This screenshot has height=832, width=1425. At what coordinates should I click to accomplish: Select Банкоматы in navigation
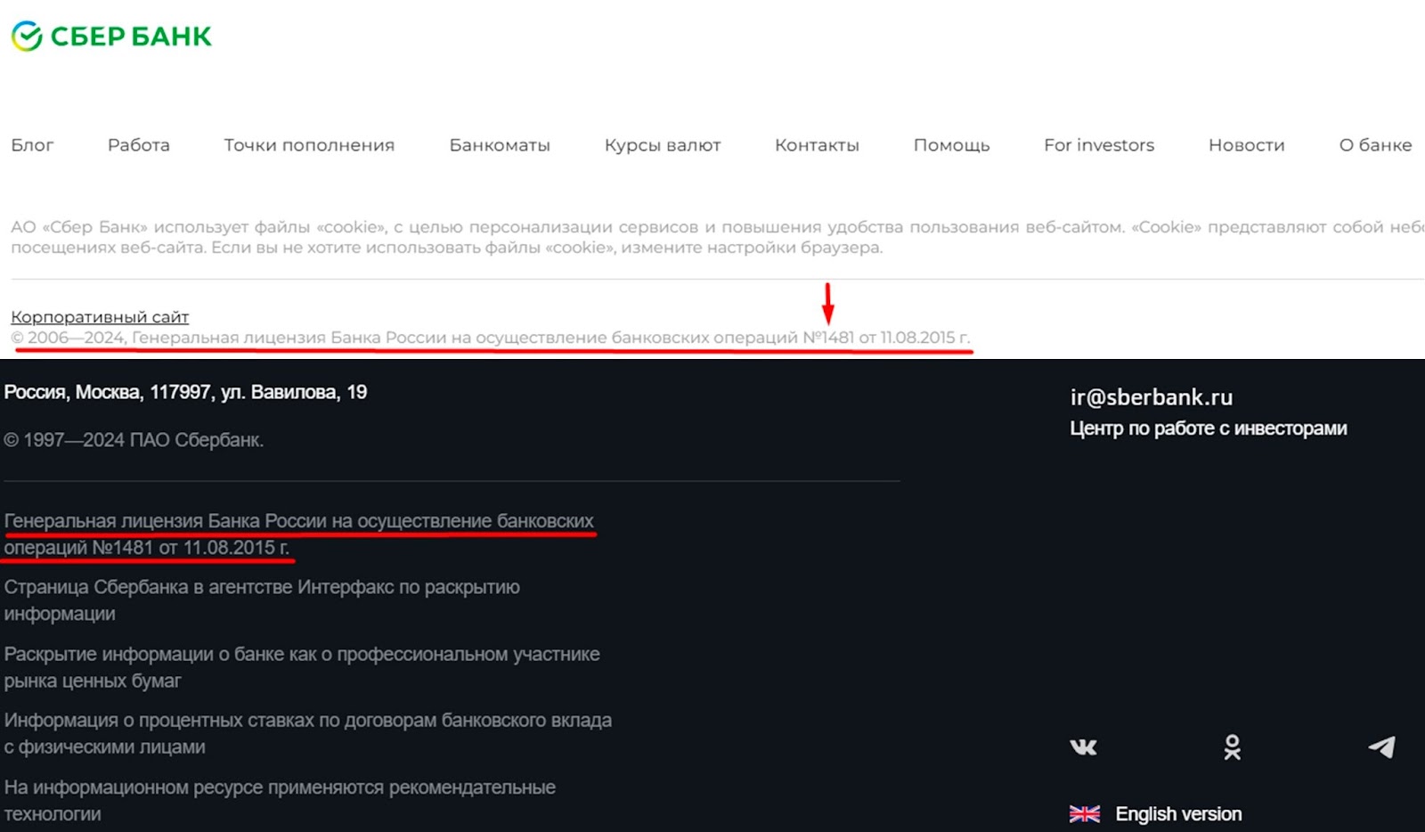point(500,145)
